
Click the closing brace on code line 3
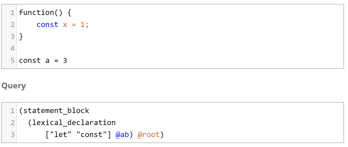coord(21,37)
